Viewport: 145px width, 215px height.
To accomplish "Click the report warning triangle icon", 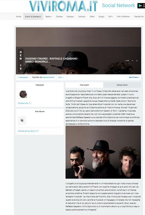I will 137,60.
